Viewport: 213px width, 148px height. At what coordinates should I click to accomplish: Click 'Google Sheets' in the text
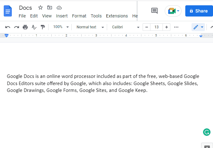pos(150,83)
